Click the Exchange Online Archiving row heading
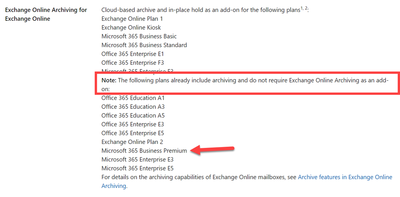The image size is (400, 197). 46,14
